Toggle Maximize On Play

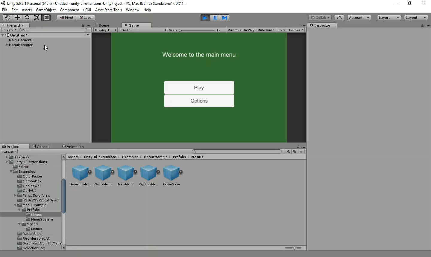[241, 30]
